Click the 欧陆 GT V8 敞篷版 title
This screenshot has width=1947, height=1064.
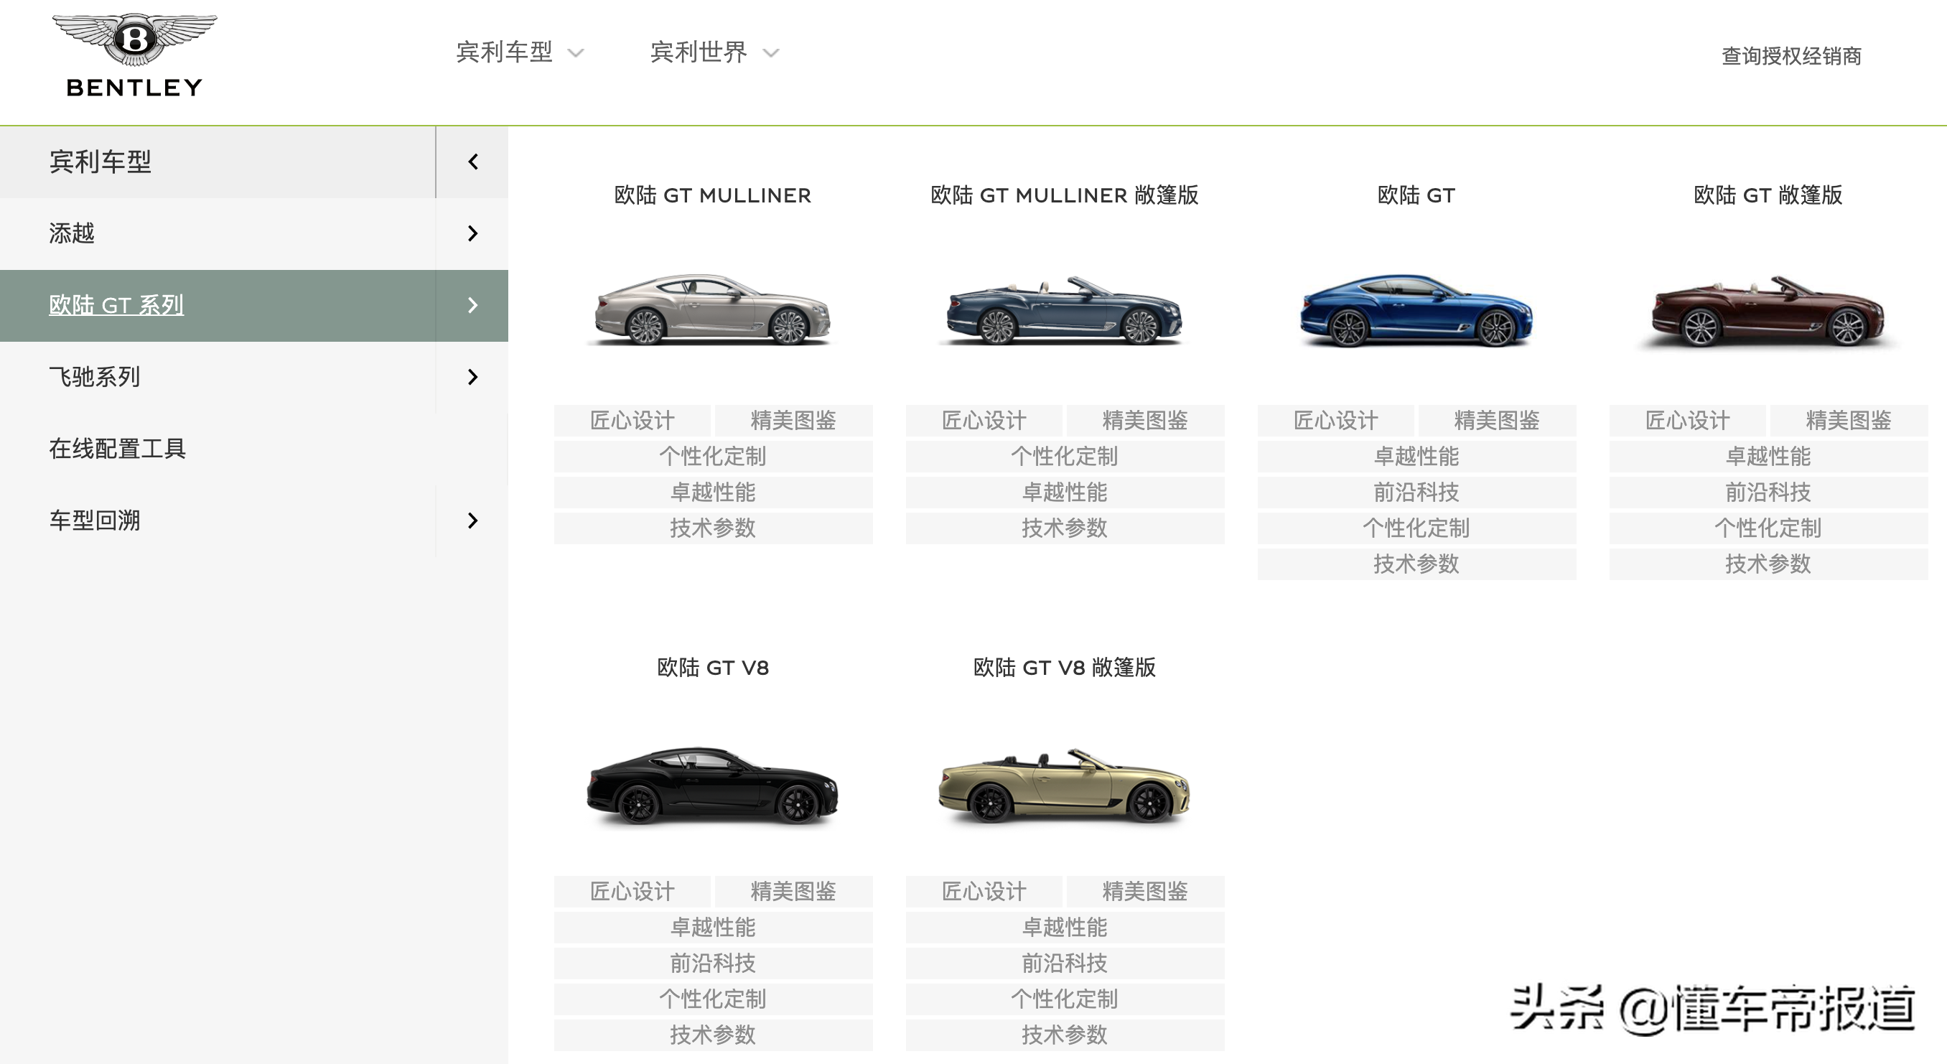(x=1064, y=667)
